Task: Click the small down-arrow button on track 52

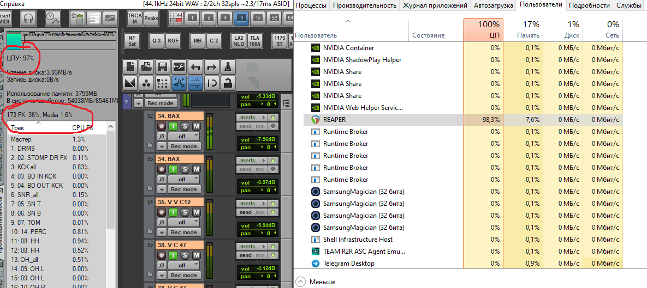Action: 162,146
